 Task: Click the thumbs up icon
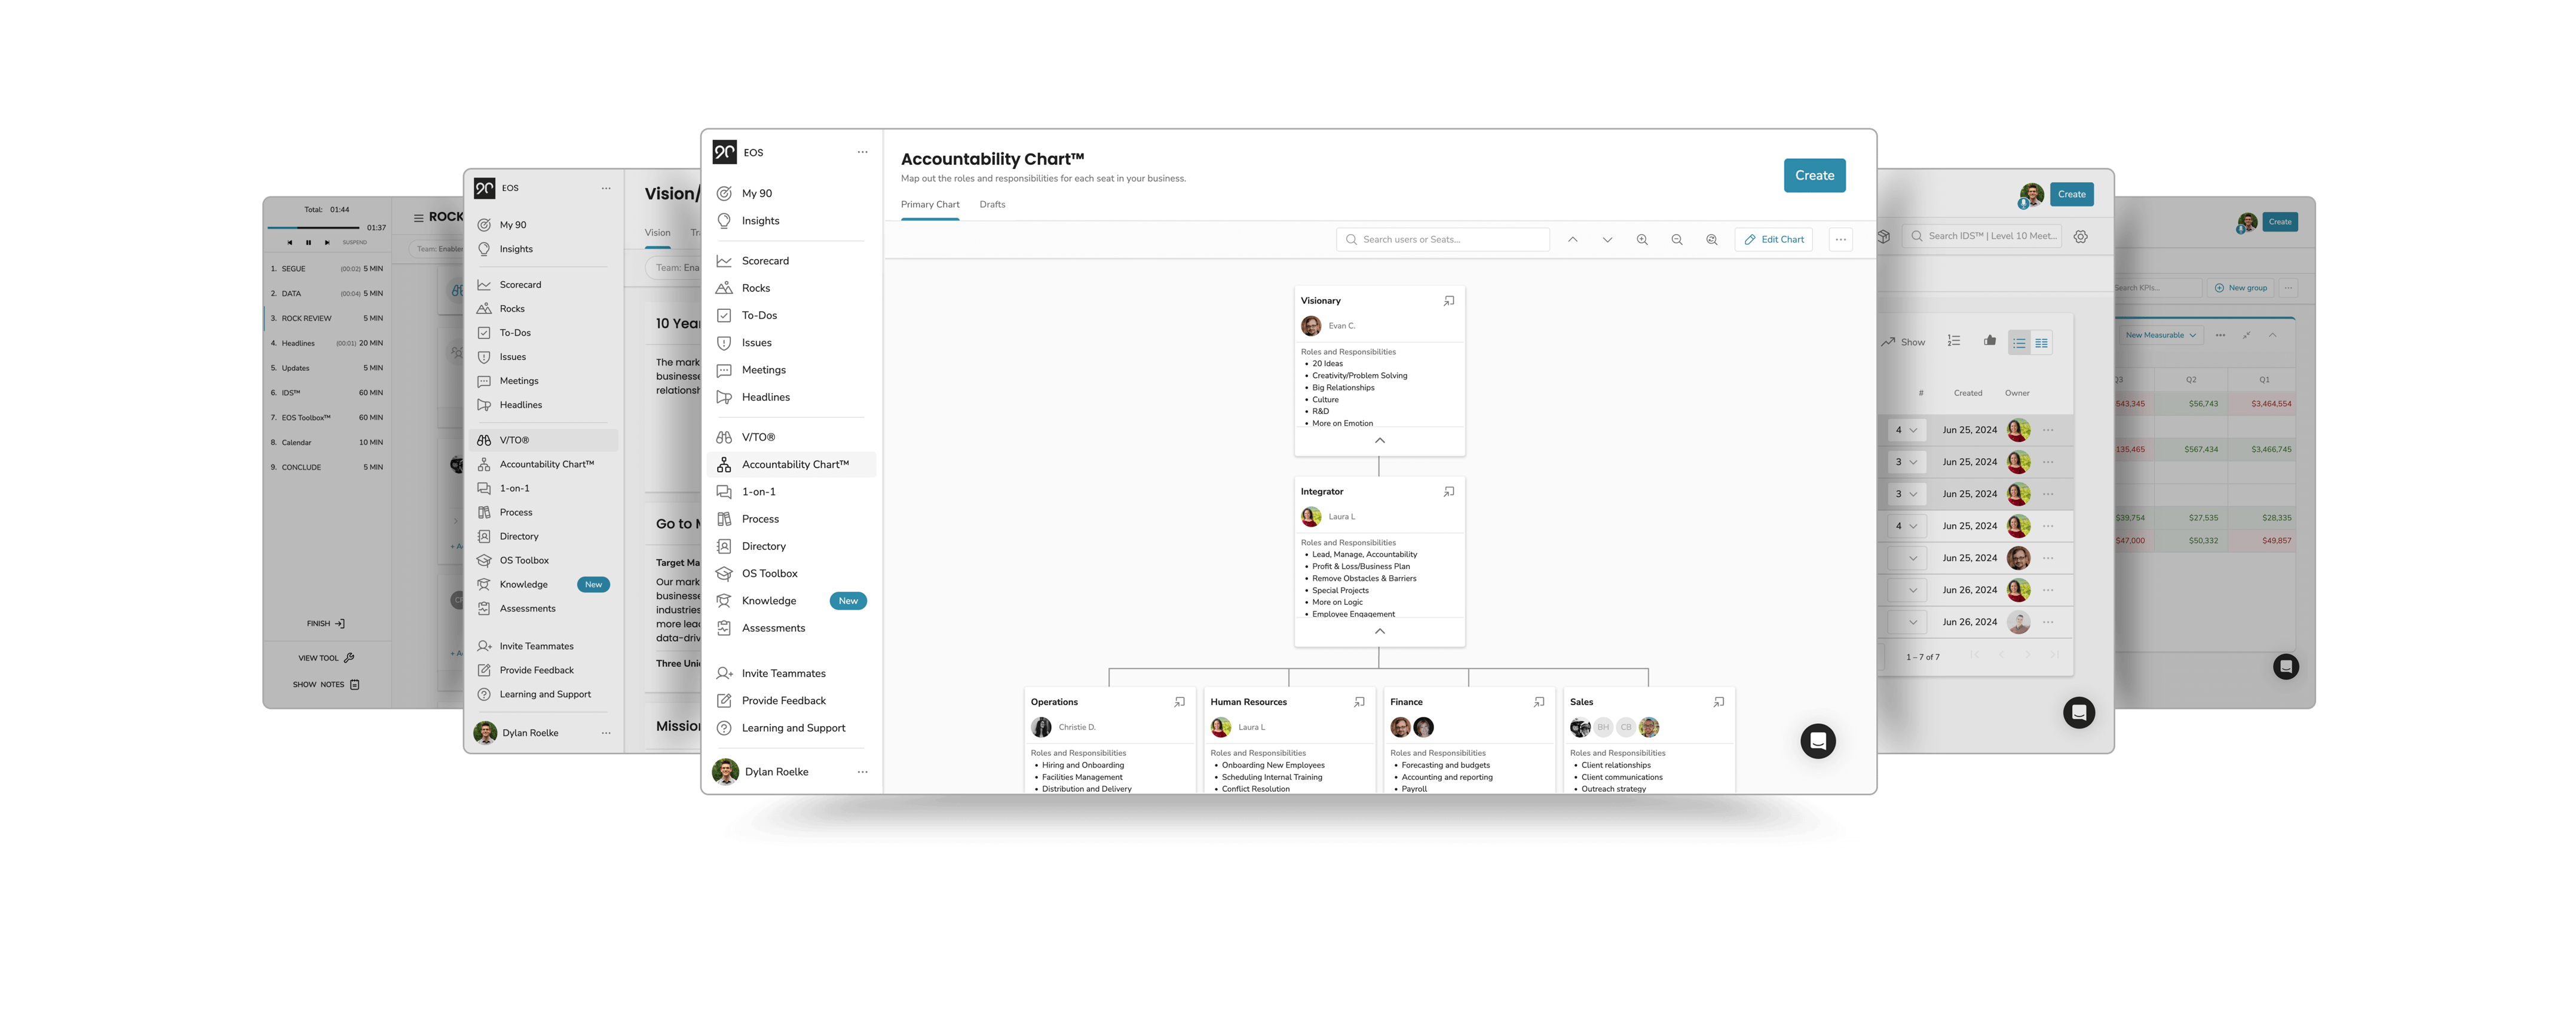pos(1990,341)
